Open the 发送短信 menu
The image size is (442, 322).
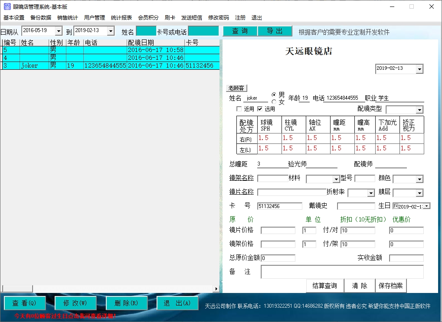point(191,18)
